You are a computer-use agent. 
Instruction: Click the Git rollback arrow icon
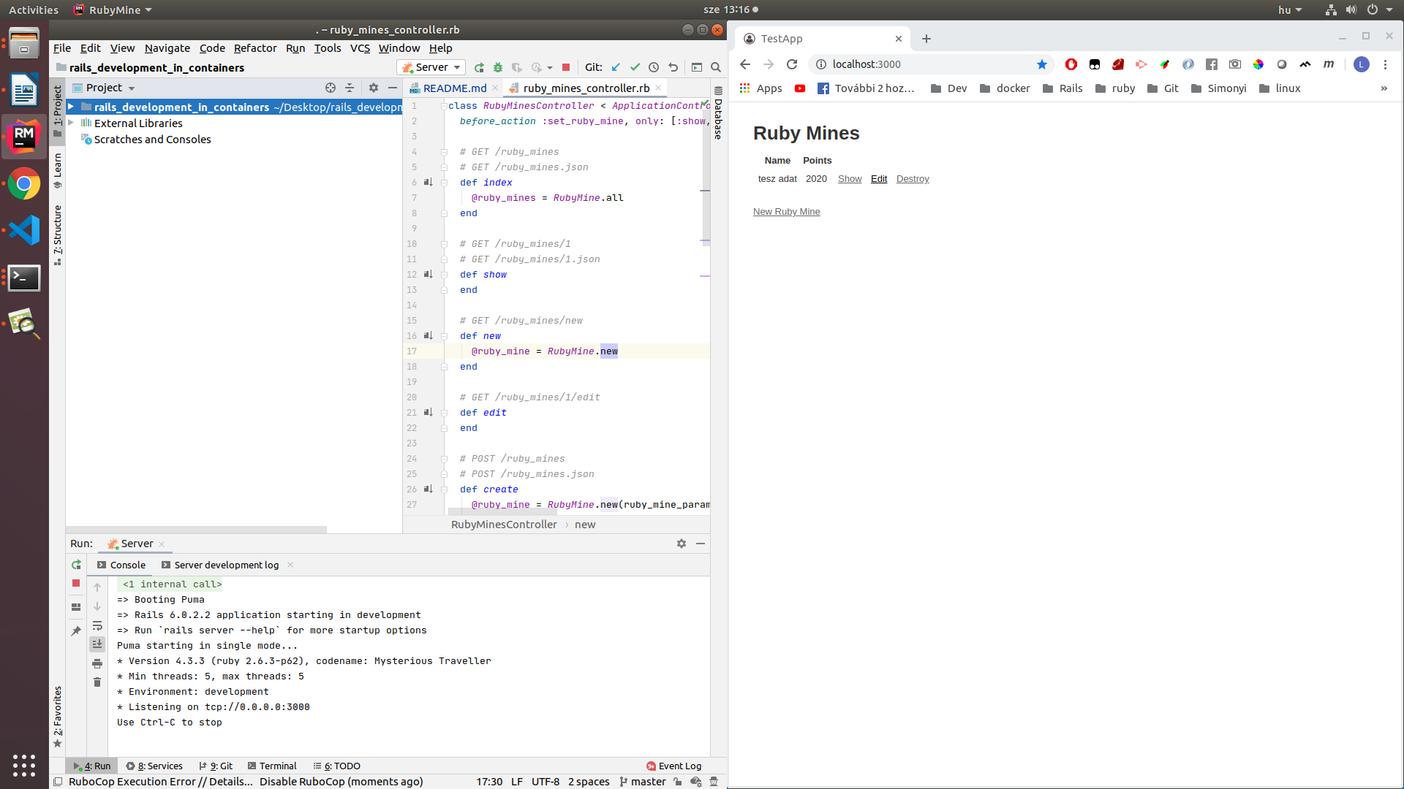673,67
